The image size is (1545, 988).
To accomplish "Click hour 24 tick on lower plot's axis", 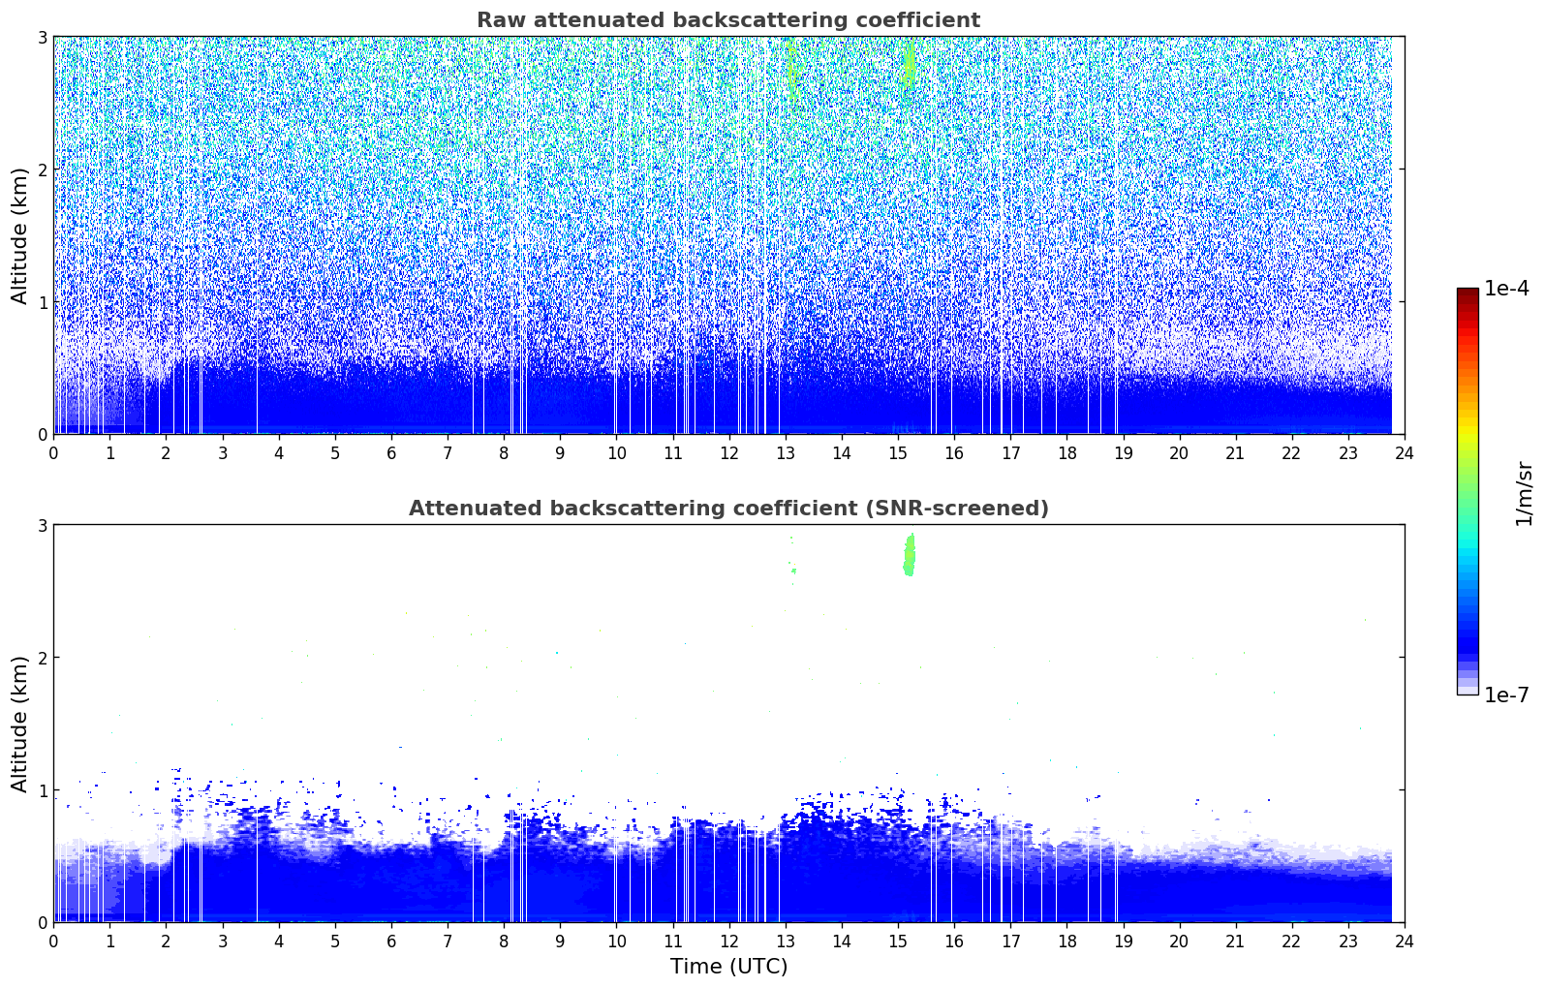I will coord(1404,941).
